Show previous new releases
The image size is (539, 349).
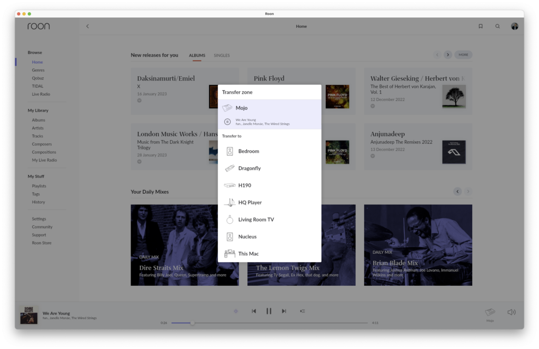437,55
